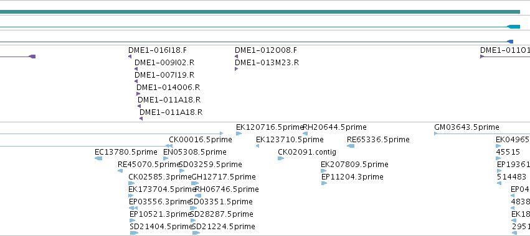
Task: Click the cyan transcript exon block
Action: (513, 27)
